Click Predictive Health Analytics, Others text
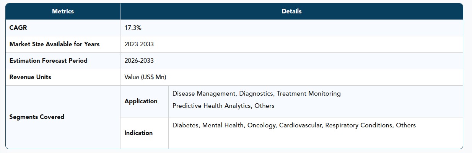This screenshot has width=472, height=153. [x=223, y=106]
